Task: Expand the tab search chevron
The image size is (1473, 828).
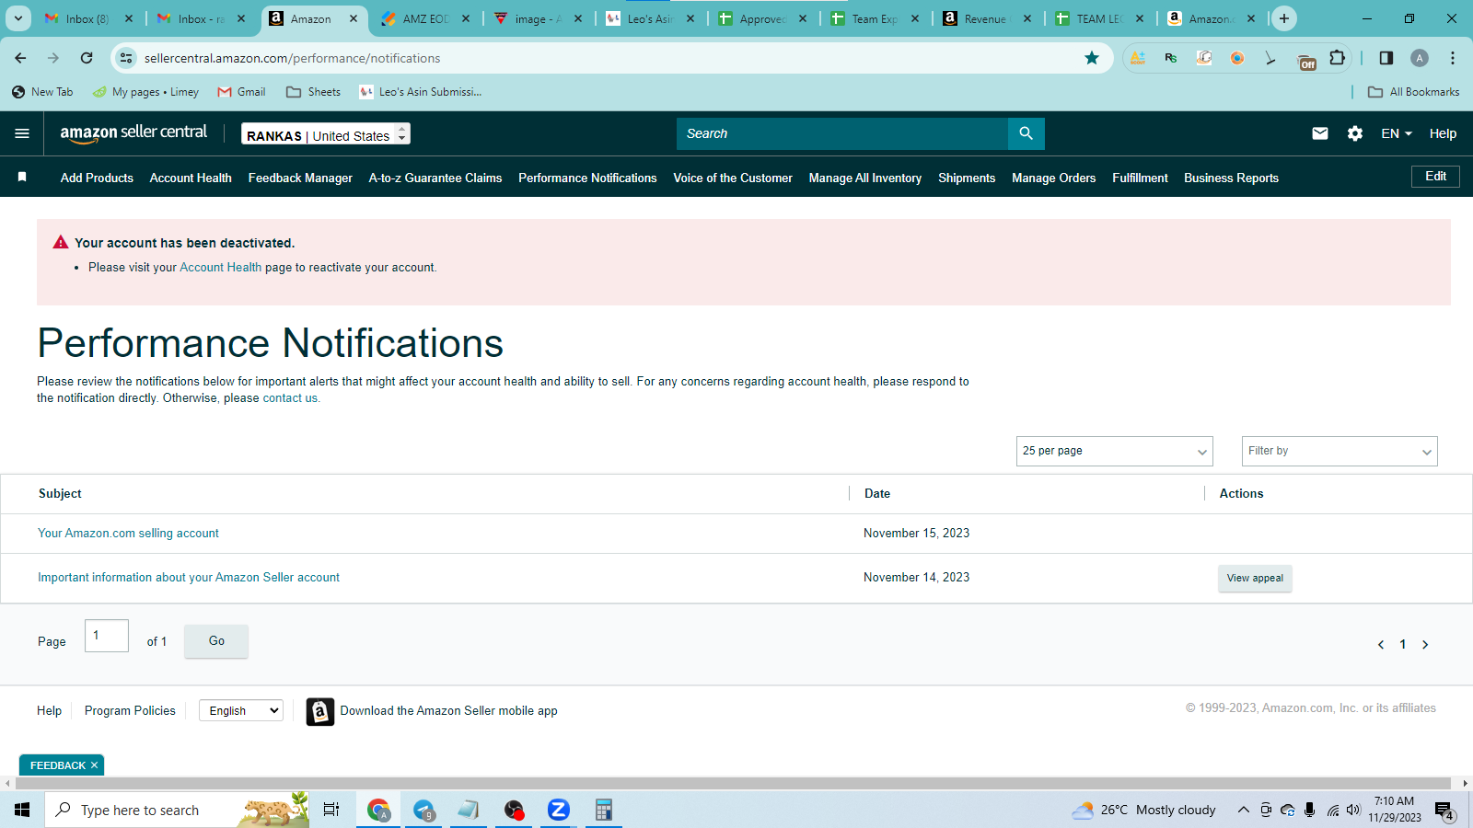Action: tap(18, 18)
